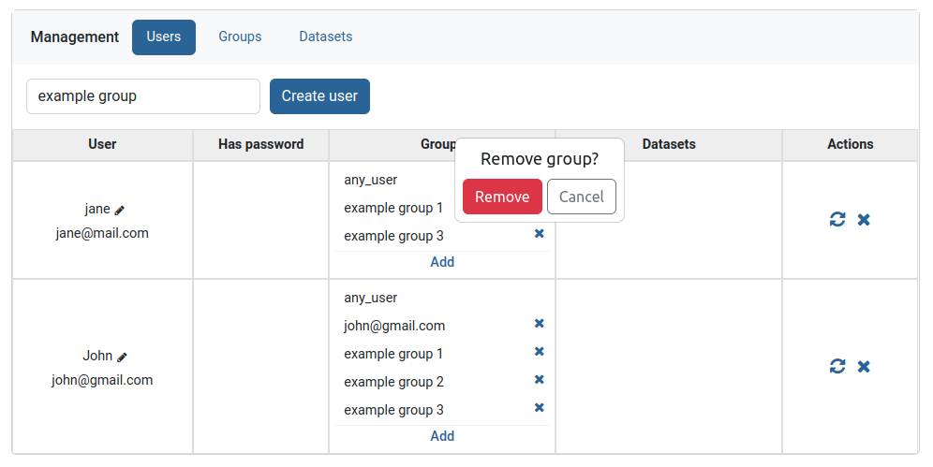This screenshot has height=467, width=933.
Task: Delete user John with the X icon
Action: [864, 366]
